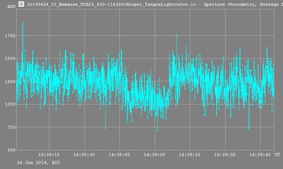Click the 14:39:15 time label
Screen dimensions: 283x169
tap(190, 155)
